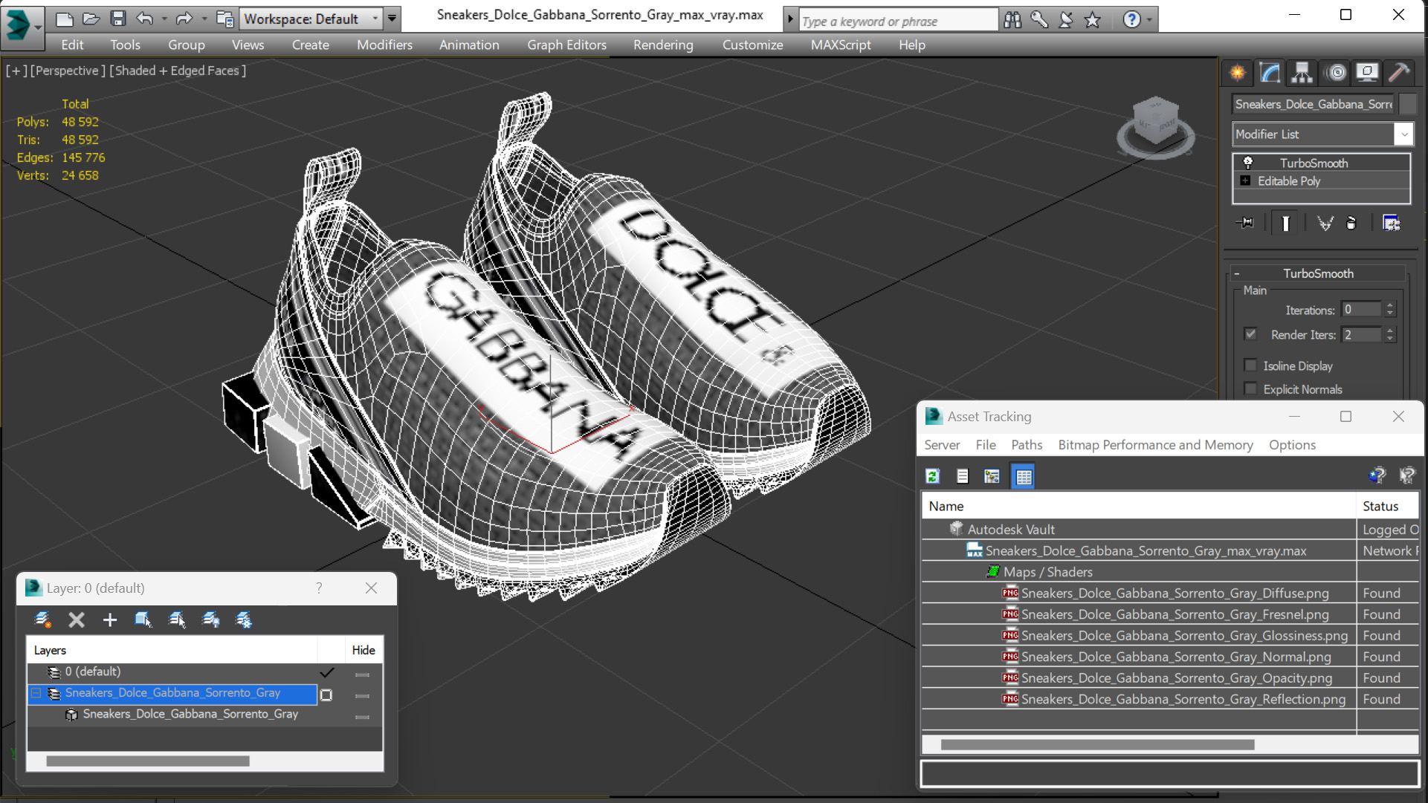Image resolution: width=1428 pixels, height=803 pixels.
Task: Open a file with folder icon
Action: coord(91,19)
